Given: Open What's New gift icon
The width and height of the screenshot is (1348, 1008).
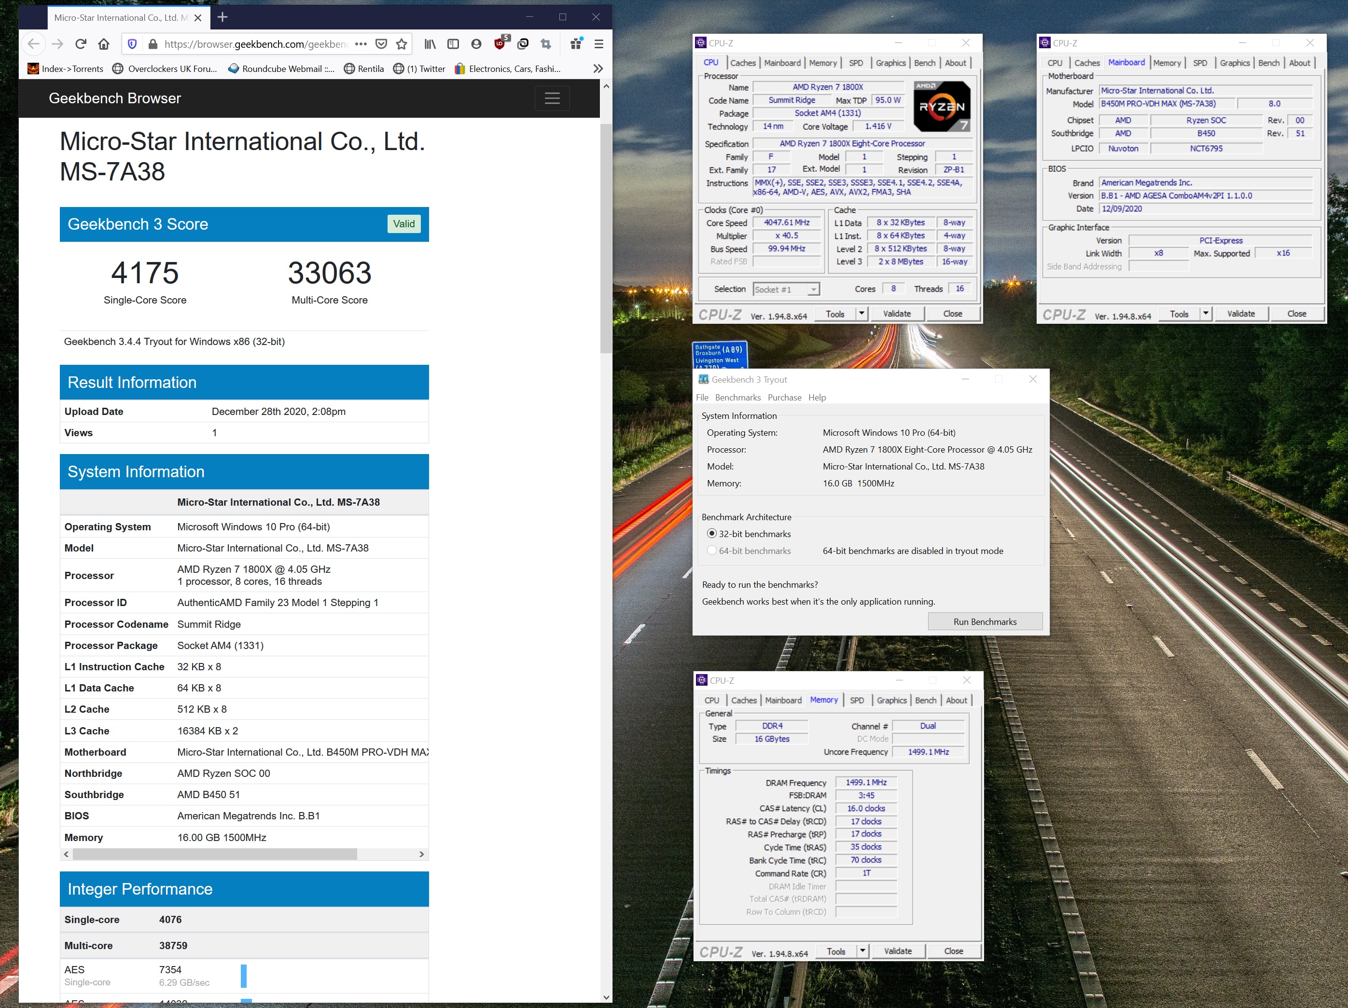Looking at the screenshot, I should (x=576, y=44).
